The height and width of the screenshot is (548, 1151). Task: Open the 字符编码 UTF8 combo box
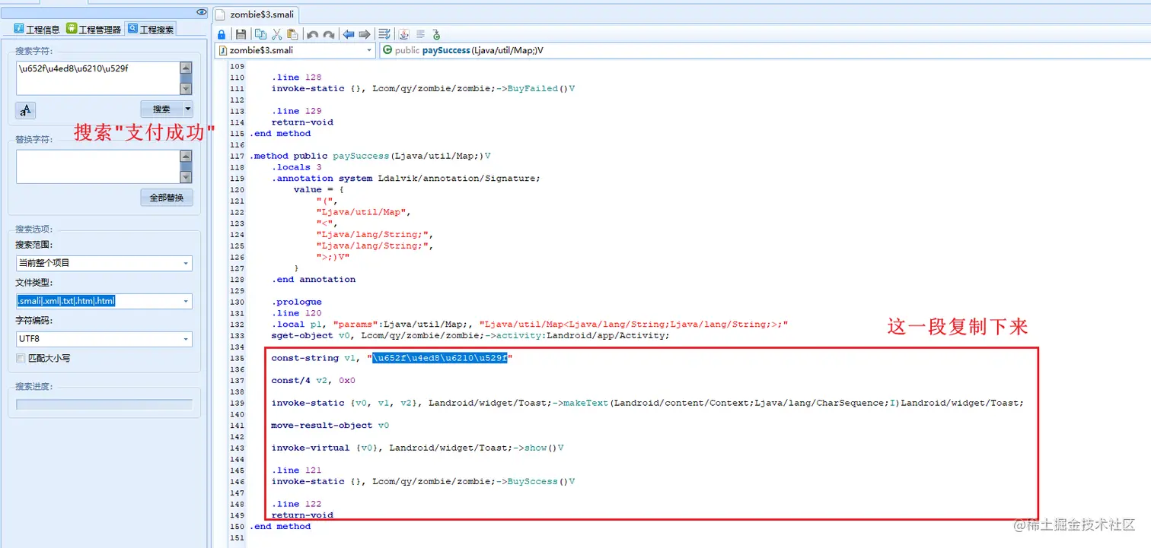coord(104,339)
